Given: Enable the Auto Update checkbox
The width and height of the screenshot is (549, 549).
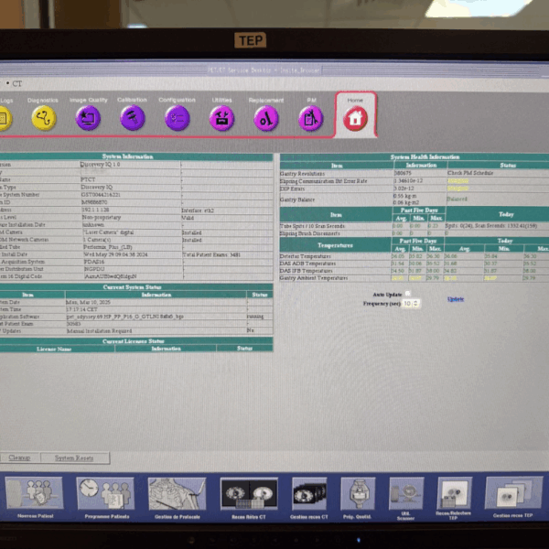Looking at the screenshot, I should 407,294.
